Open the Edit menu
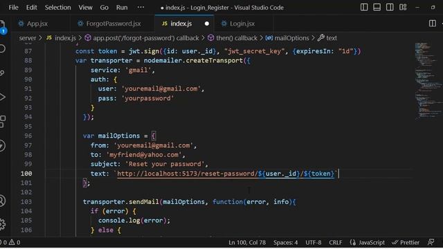The width and height of the screenshot is (443, 249). pos(31,8)
